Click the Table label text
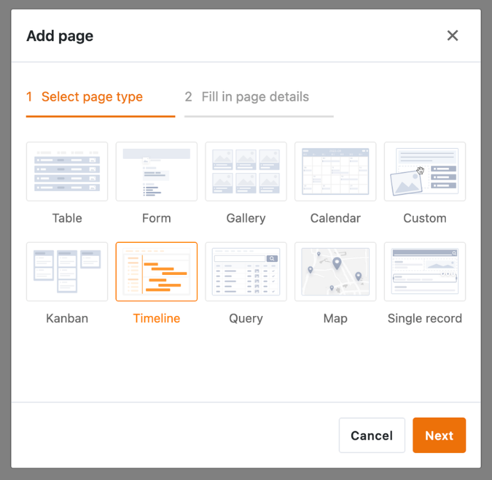 [x=67, y=218]
